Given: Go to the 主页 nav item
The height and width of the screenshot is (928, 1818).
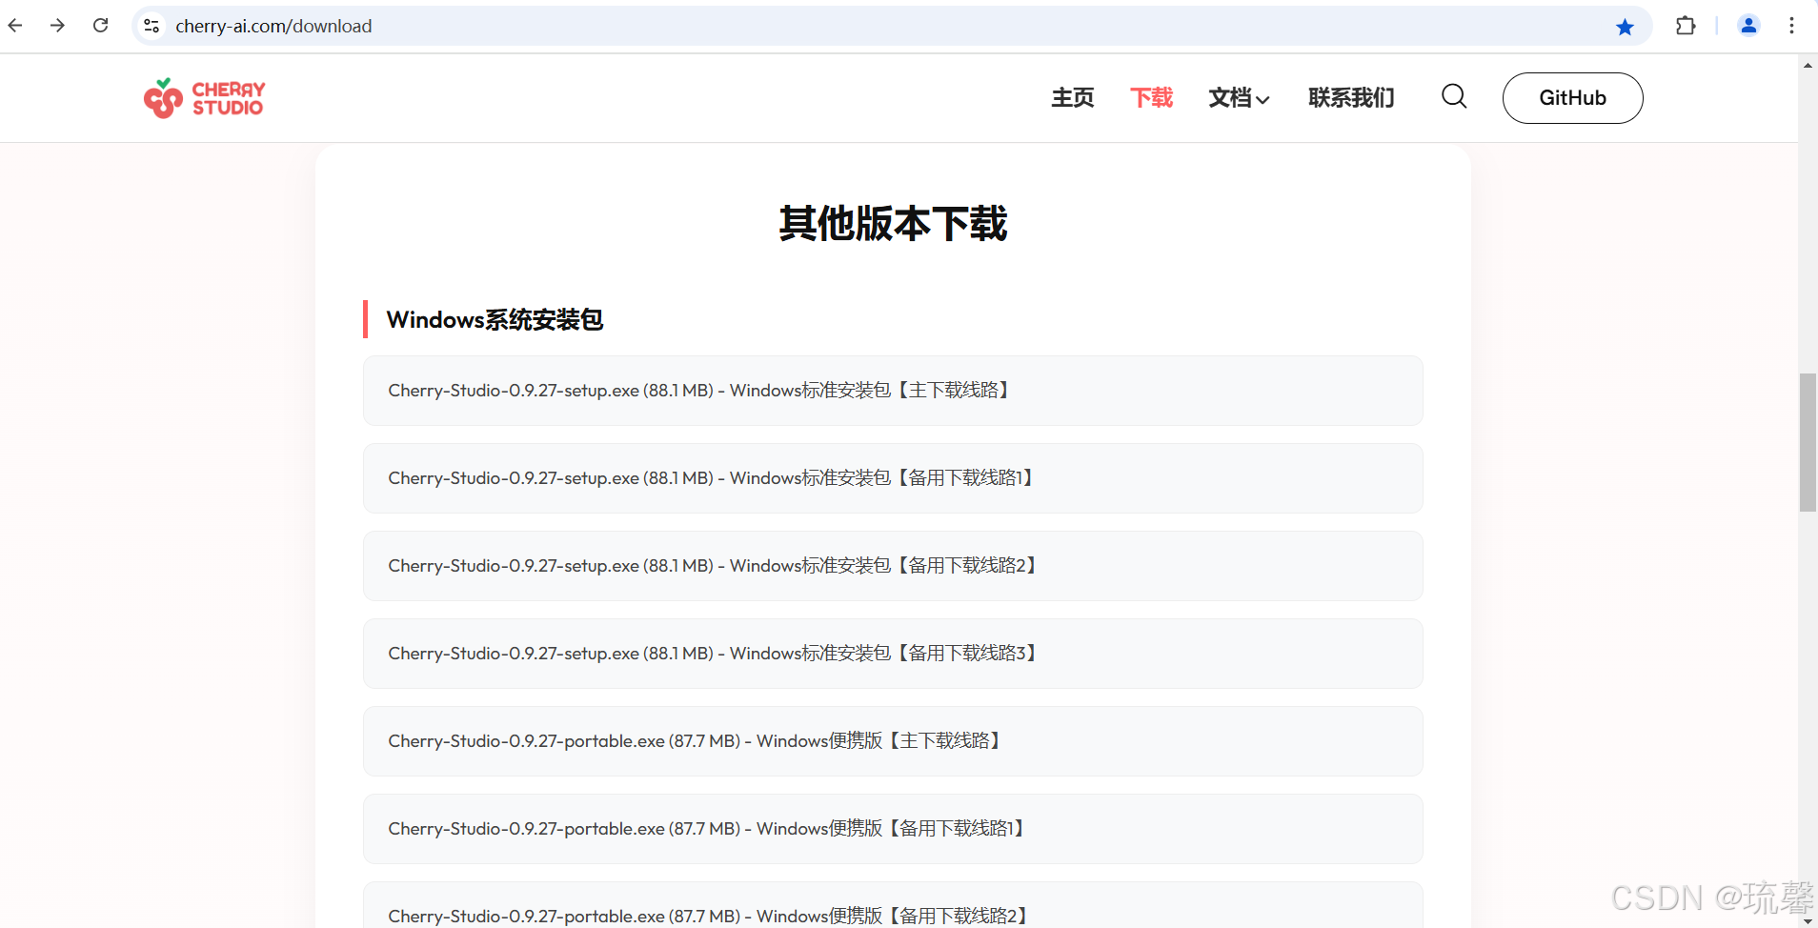Looking at the screenshot, I should pyautogui.click(x=1073, y=98).
